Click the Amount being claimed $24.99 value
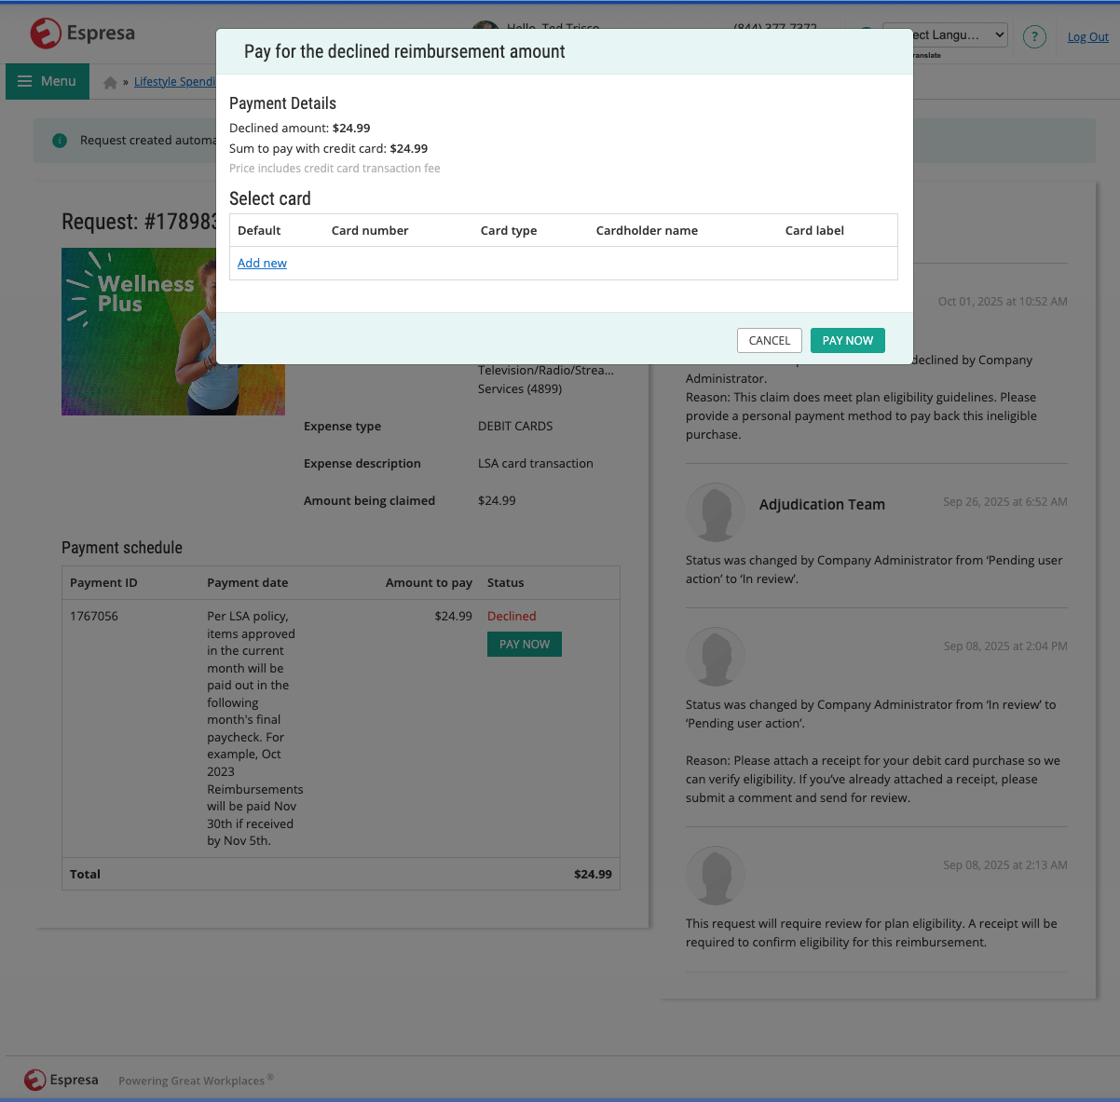This screenshot has height=1102, width=1120. (497, 501)
